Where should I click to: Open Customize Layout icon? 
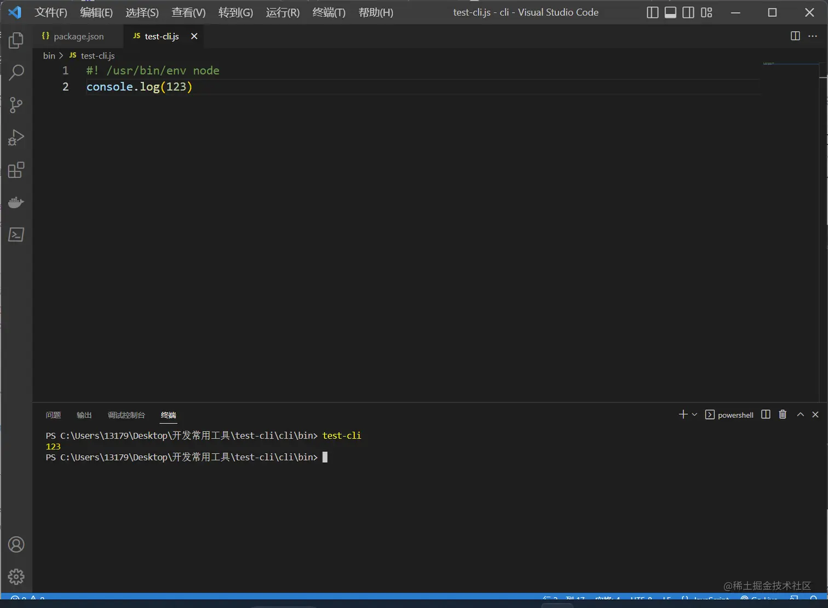click(x=706, y=12)
